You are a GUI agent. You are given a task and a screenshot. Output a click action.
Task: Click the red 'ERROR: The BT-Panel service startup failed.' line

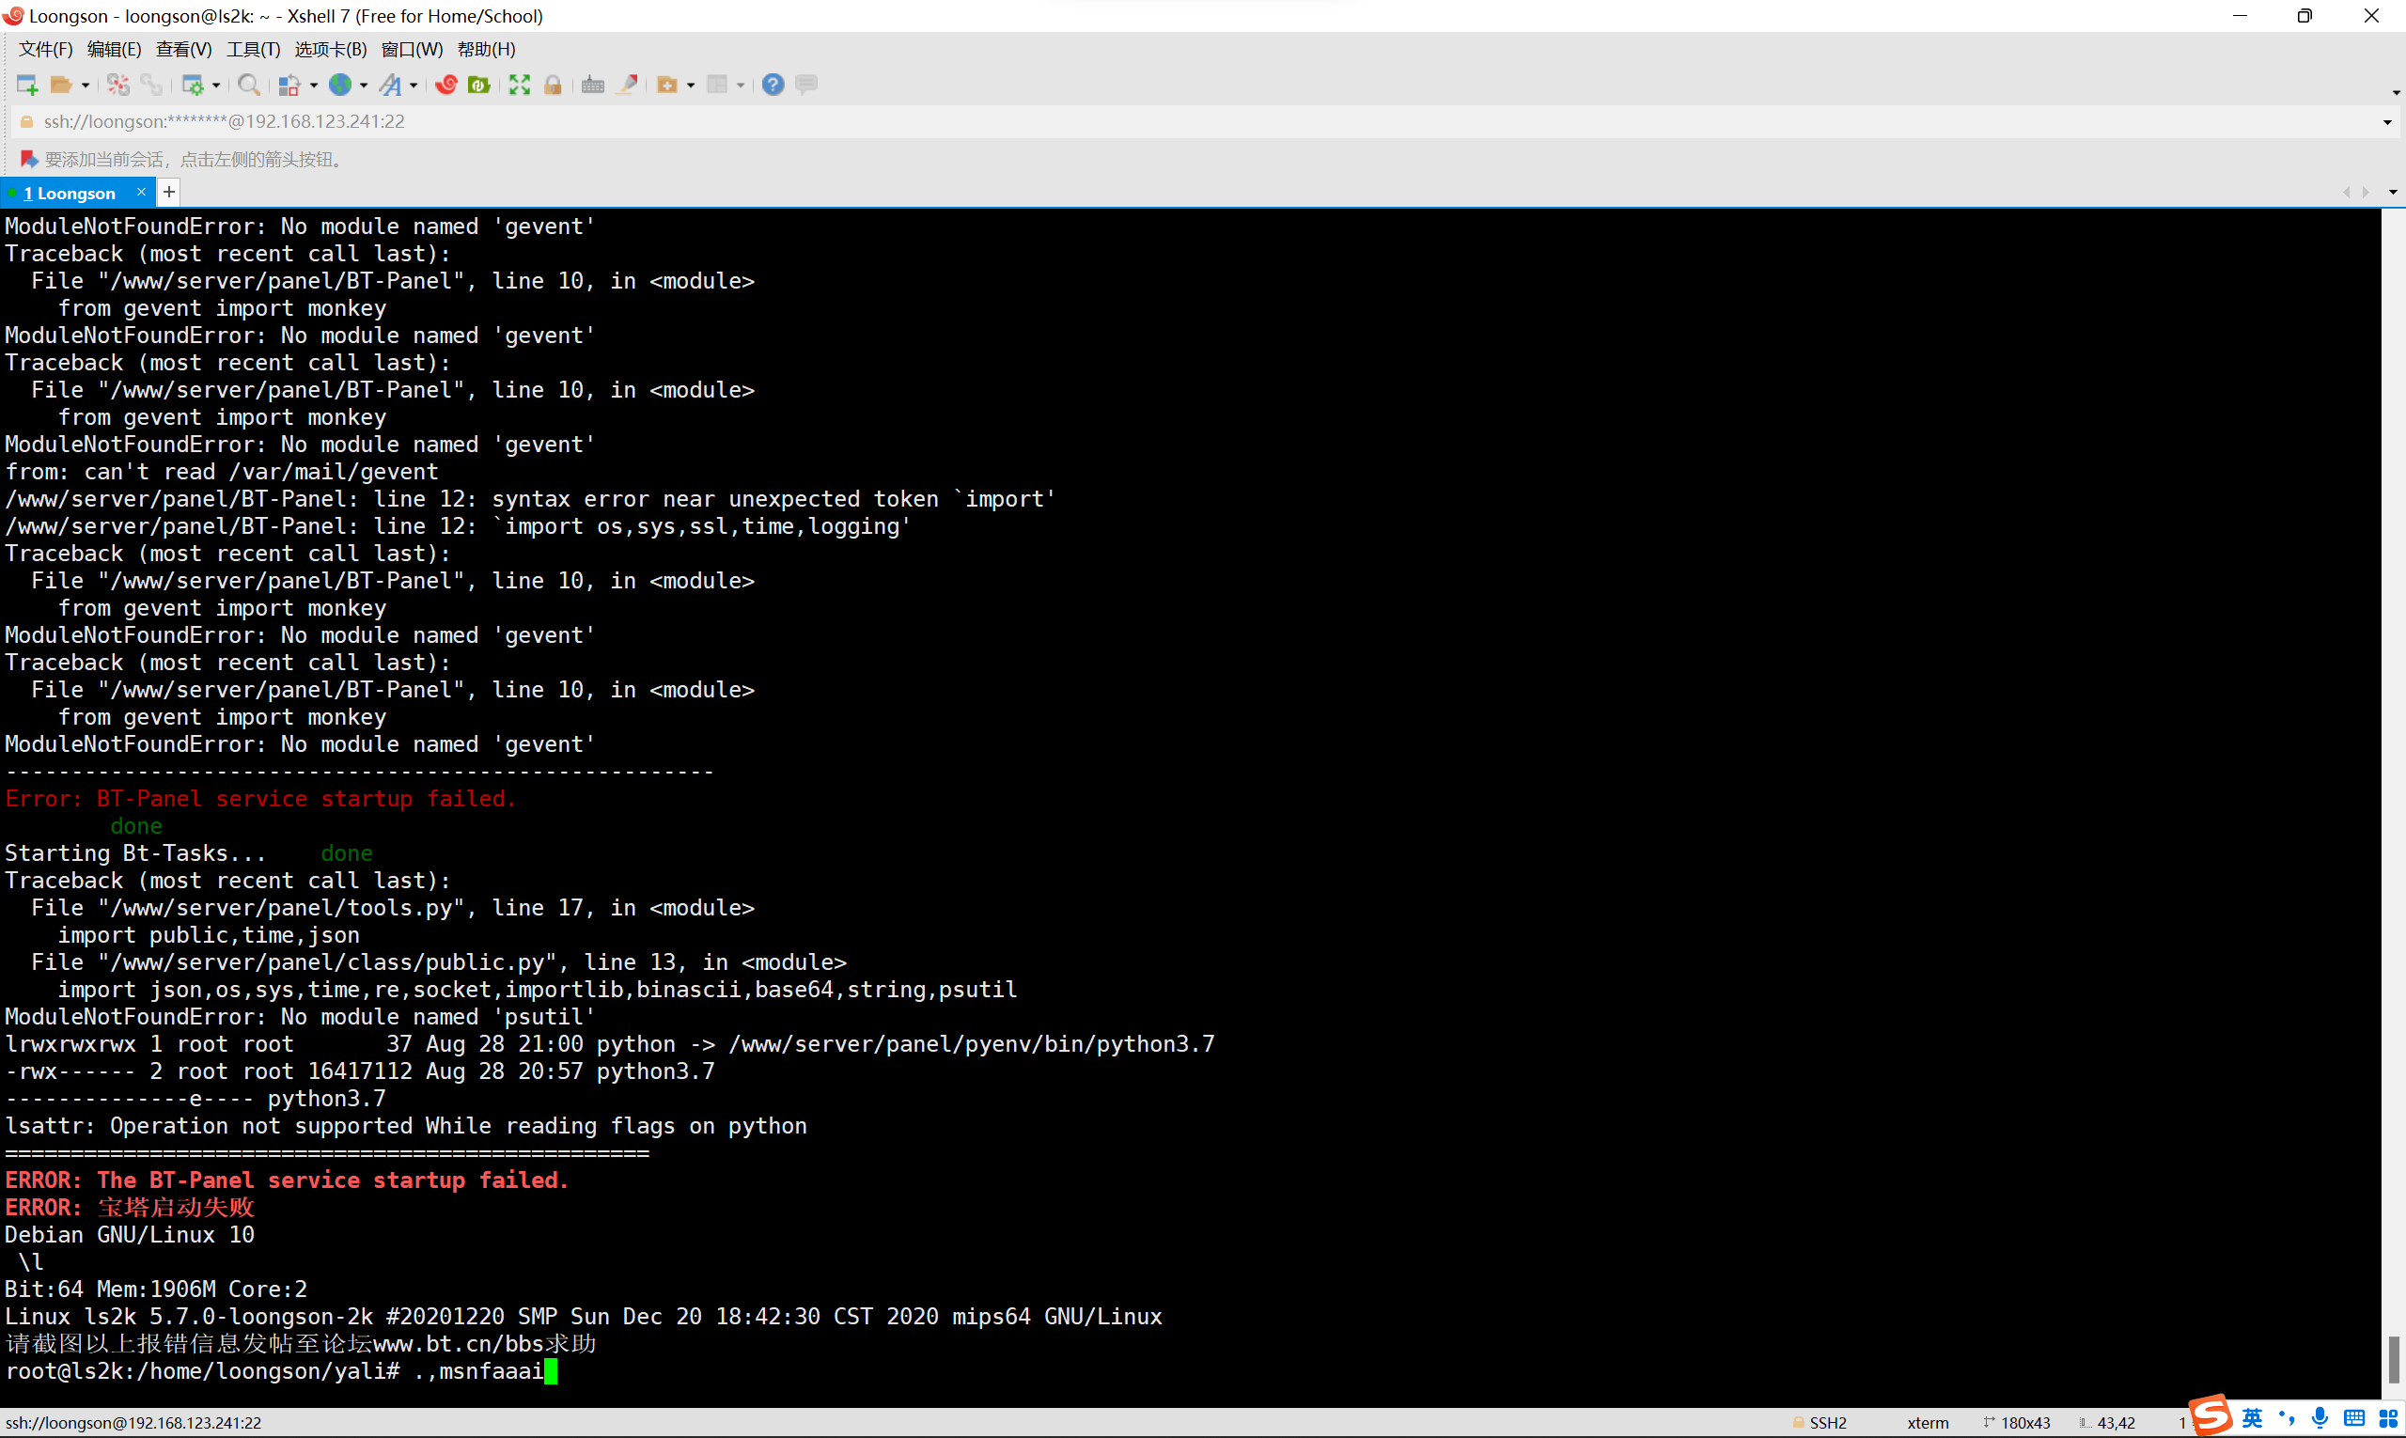click(x=287, y=1180)
